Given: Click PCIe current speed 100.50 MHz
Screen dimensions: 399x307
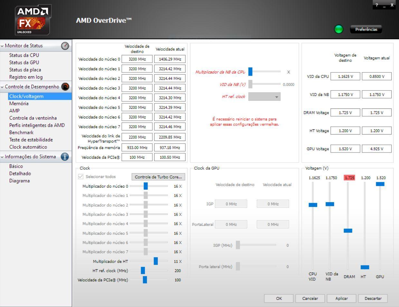Looking at the screenshot, I should (x=170, y=157).
